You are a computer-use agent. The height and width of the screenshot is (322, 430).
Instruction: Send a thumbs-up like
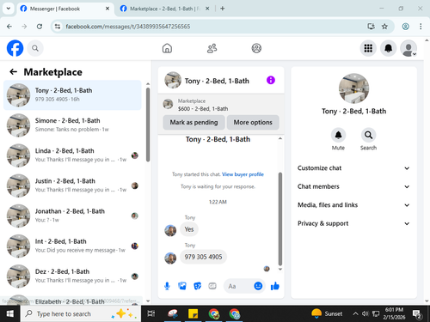(275, 286)
